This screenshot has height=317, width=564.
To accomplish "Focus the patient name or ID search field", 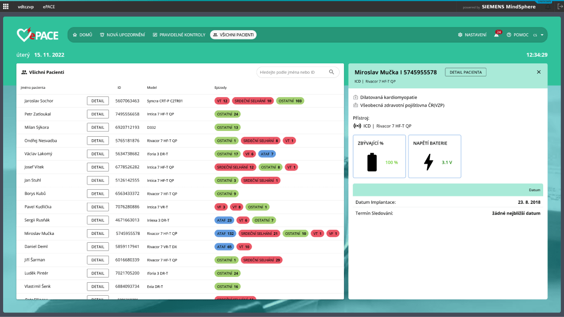I will point(292,72).
